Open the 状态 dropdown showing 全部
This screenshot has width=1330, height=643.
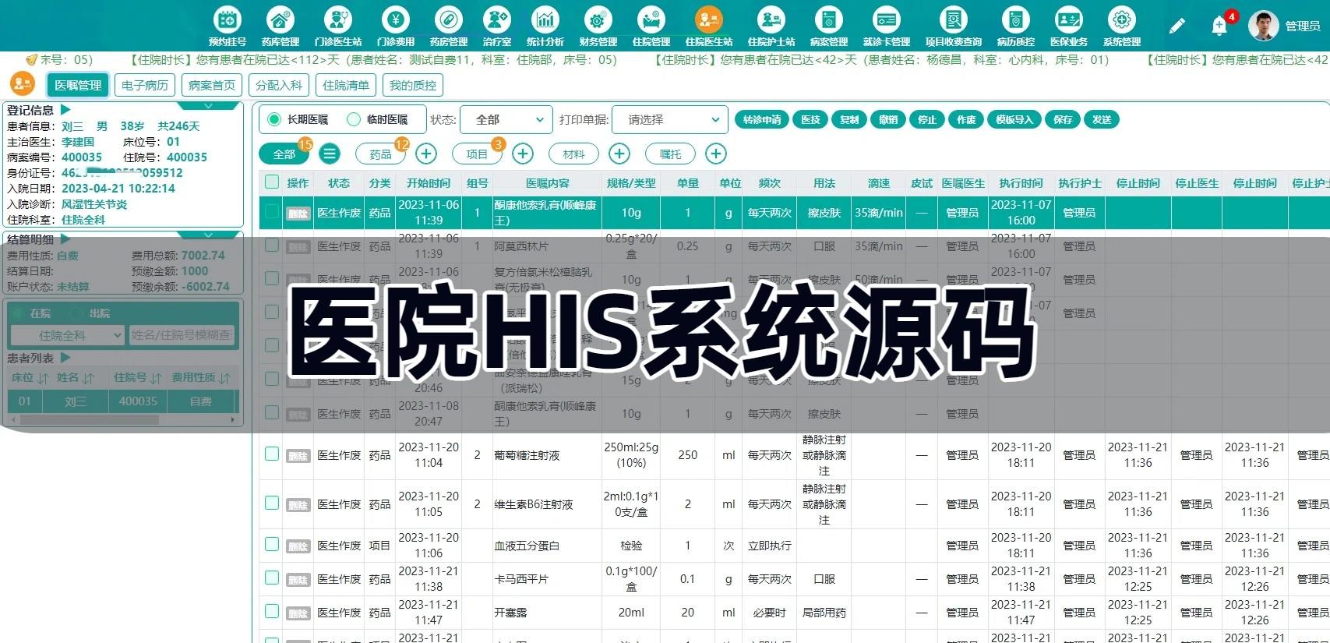(x=507, y=120)
